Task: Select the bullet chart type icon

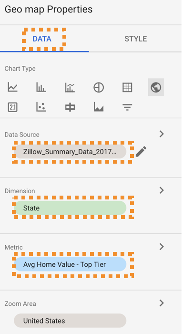Action: click(70, 107)
